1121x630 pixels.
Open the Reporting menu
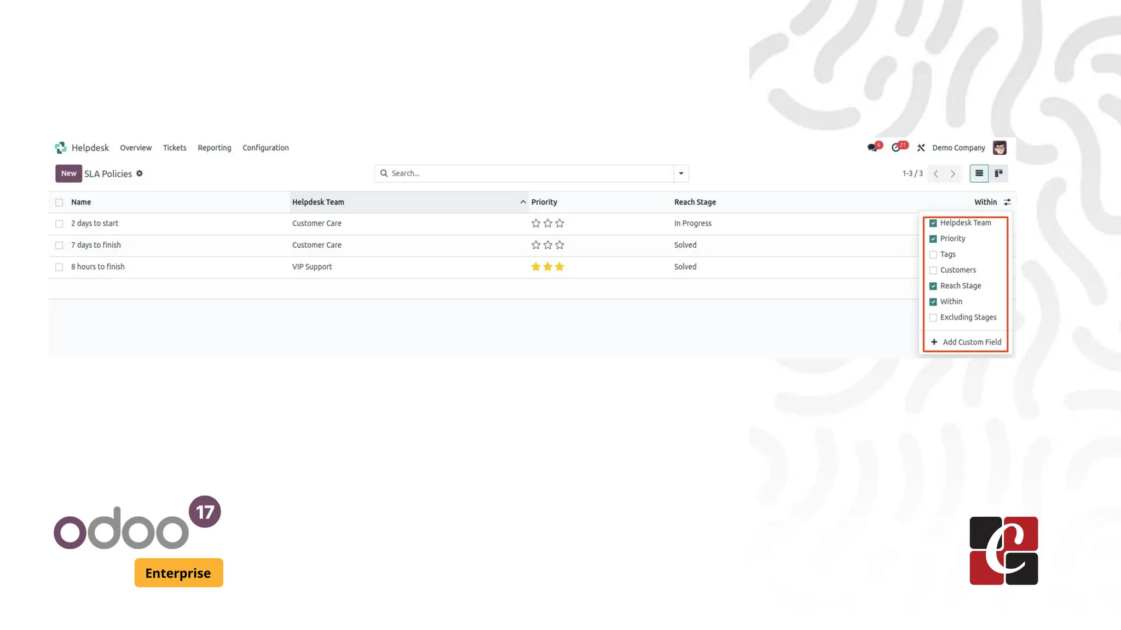[x=214, y=148]
